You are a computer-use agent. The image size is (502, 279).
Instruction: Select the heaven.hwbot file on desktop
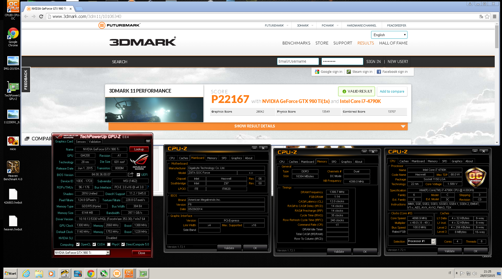13,223
